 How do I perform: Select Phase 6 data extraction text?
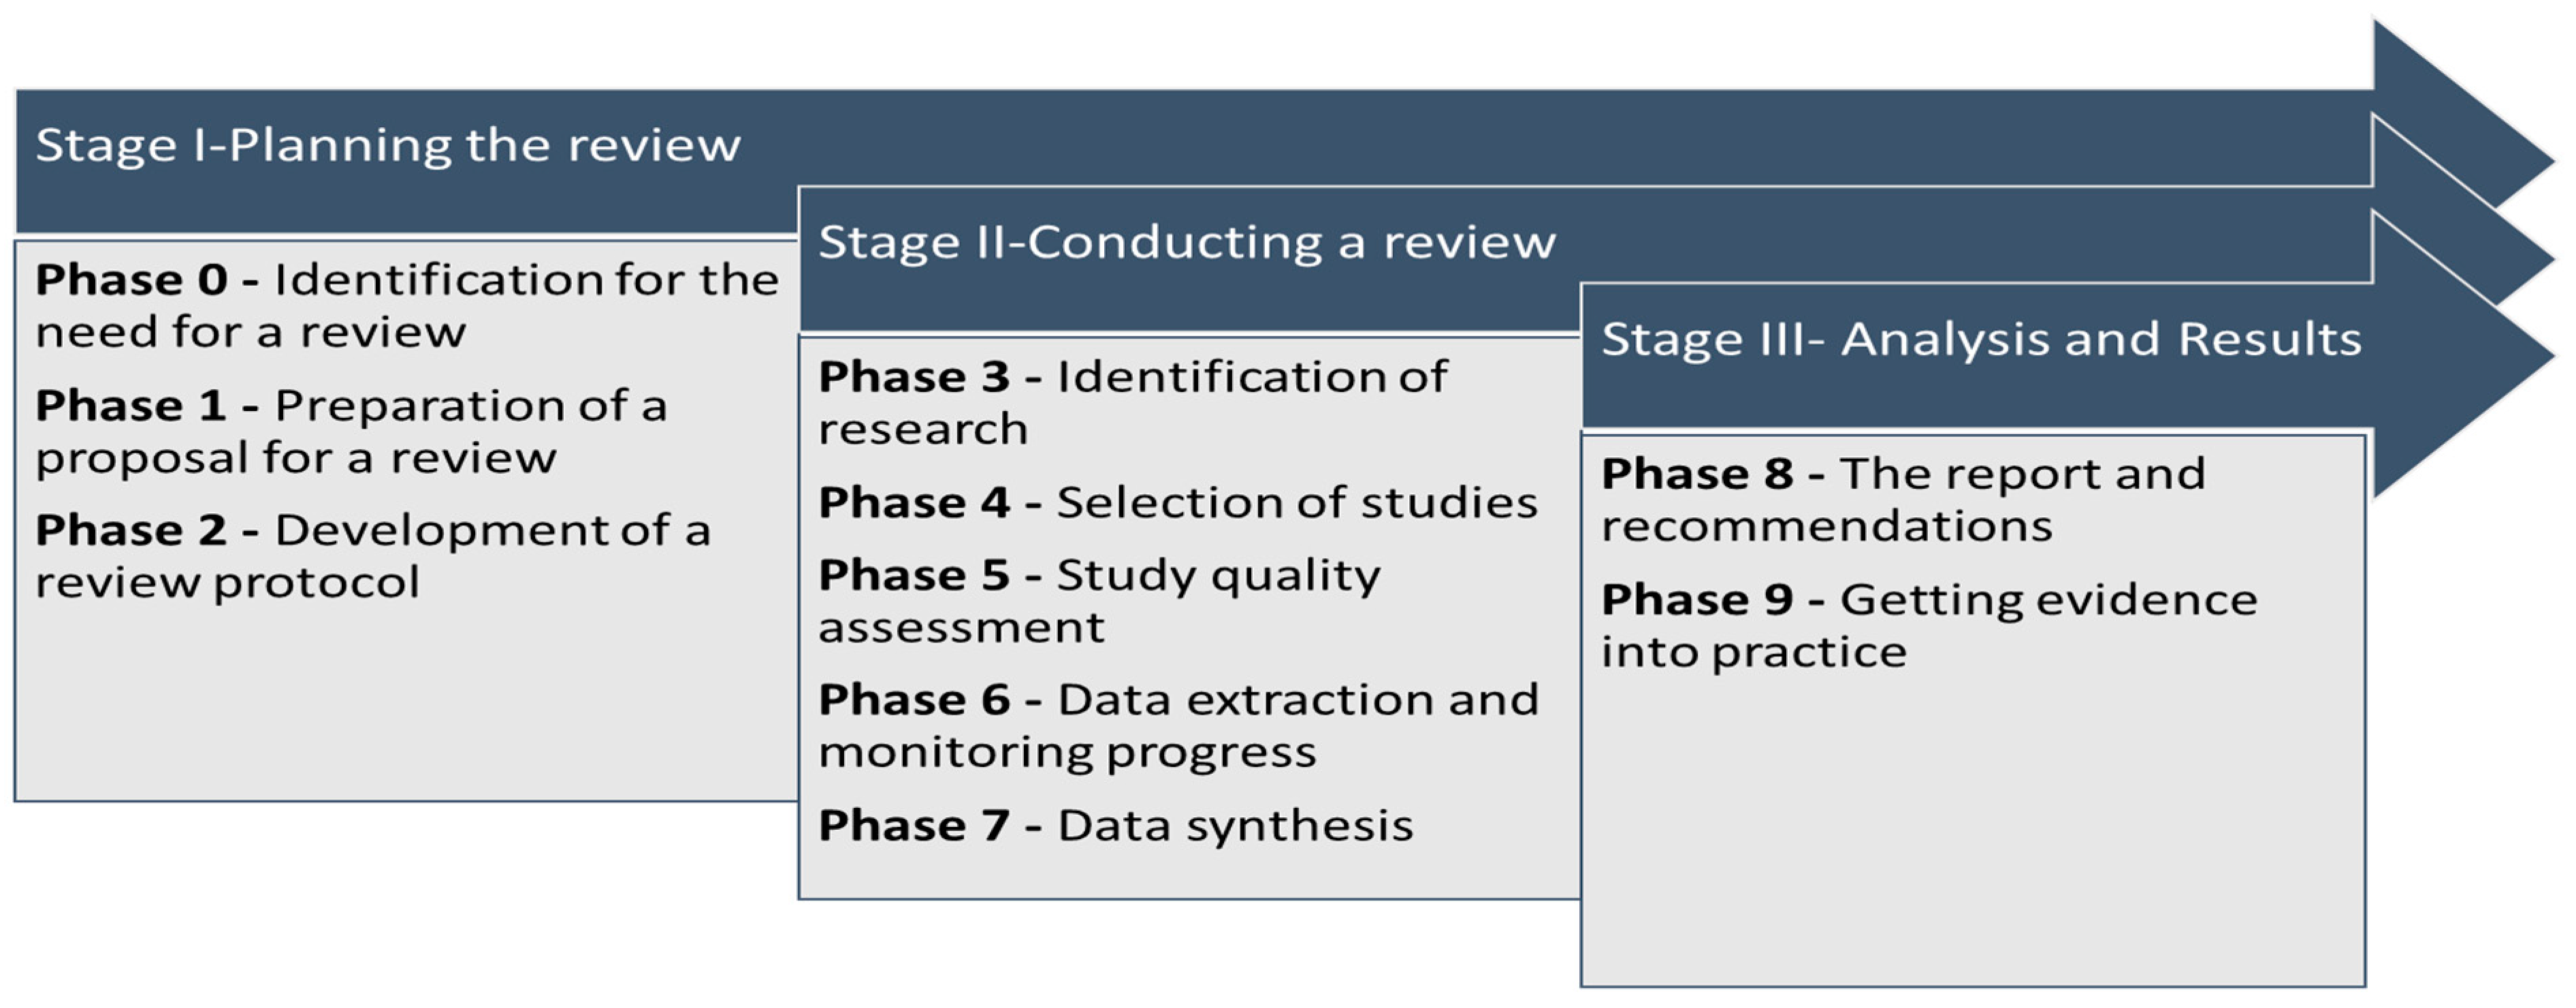pos(1177,725)
